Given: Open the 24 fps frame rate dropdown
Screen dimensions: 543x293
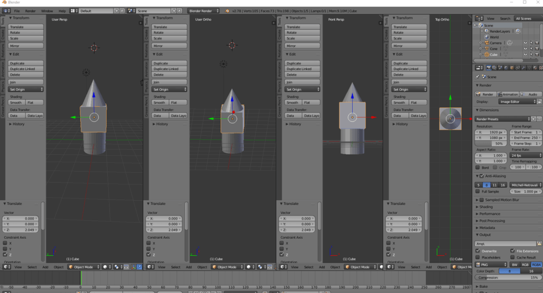Looking at the screenshot, I should pos(525,155).
